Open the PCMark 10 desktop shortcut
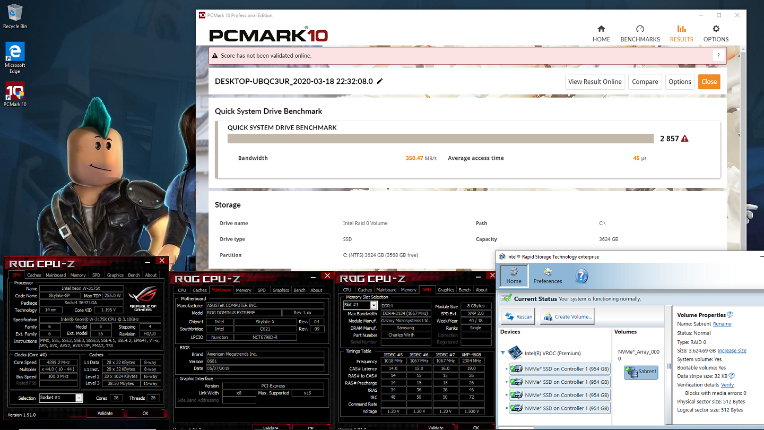Image resolution: width=764 pixels, height=430 pixels. [15, 94]
